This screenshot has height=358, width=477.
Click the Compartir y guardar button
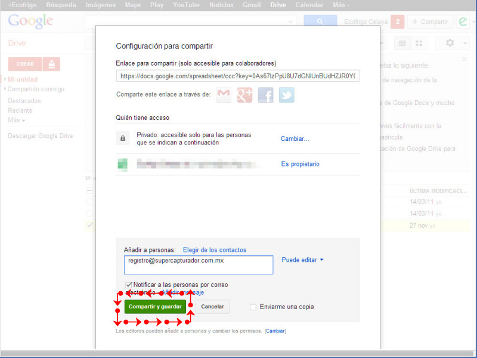coord(155,307)
